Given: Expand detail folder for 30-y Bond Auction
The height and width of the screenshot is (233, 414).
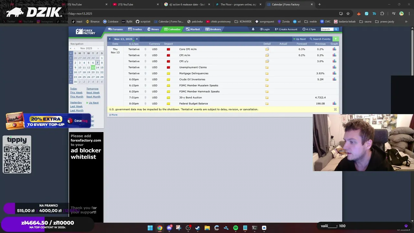Looking at the screenshot, I should 267,97.
